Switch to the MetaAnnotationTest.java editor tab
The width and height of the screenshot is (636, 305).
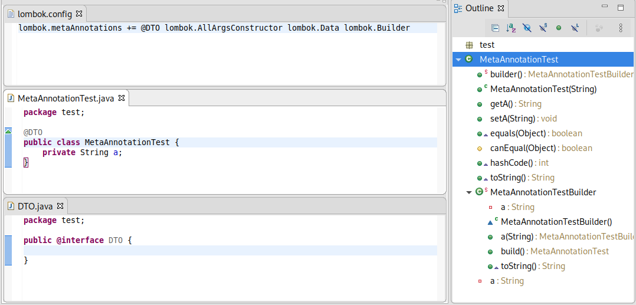coord(65,98)
